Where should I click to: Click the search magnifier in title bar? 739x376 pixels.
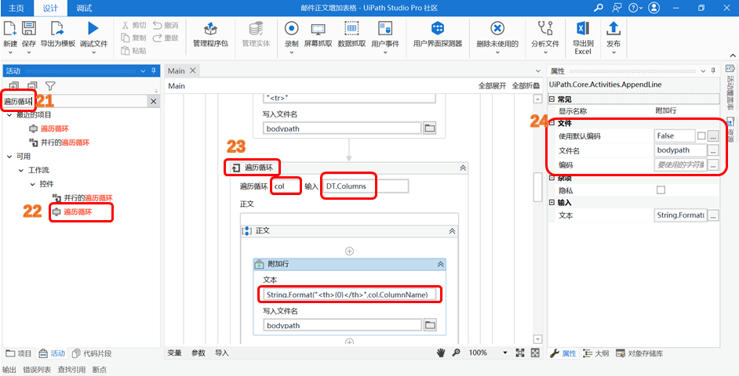pyautogui.click(x=599, y=8)
